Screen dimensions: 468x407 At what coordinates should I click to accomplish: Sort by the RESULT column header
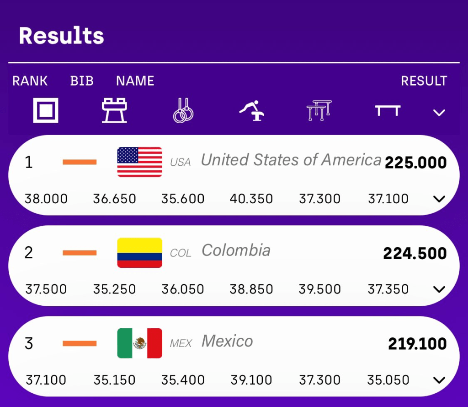click(x=424, y=81)
